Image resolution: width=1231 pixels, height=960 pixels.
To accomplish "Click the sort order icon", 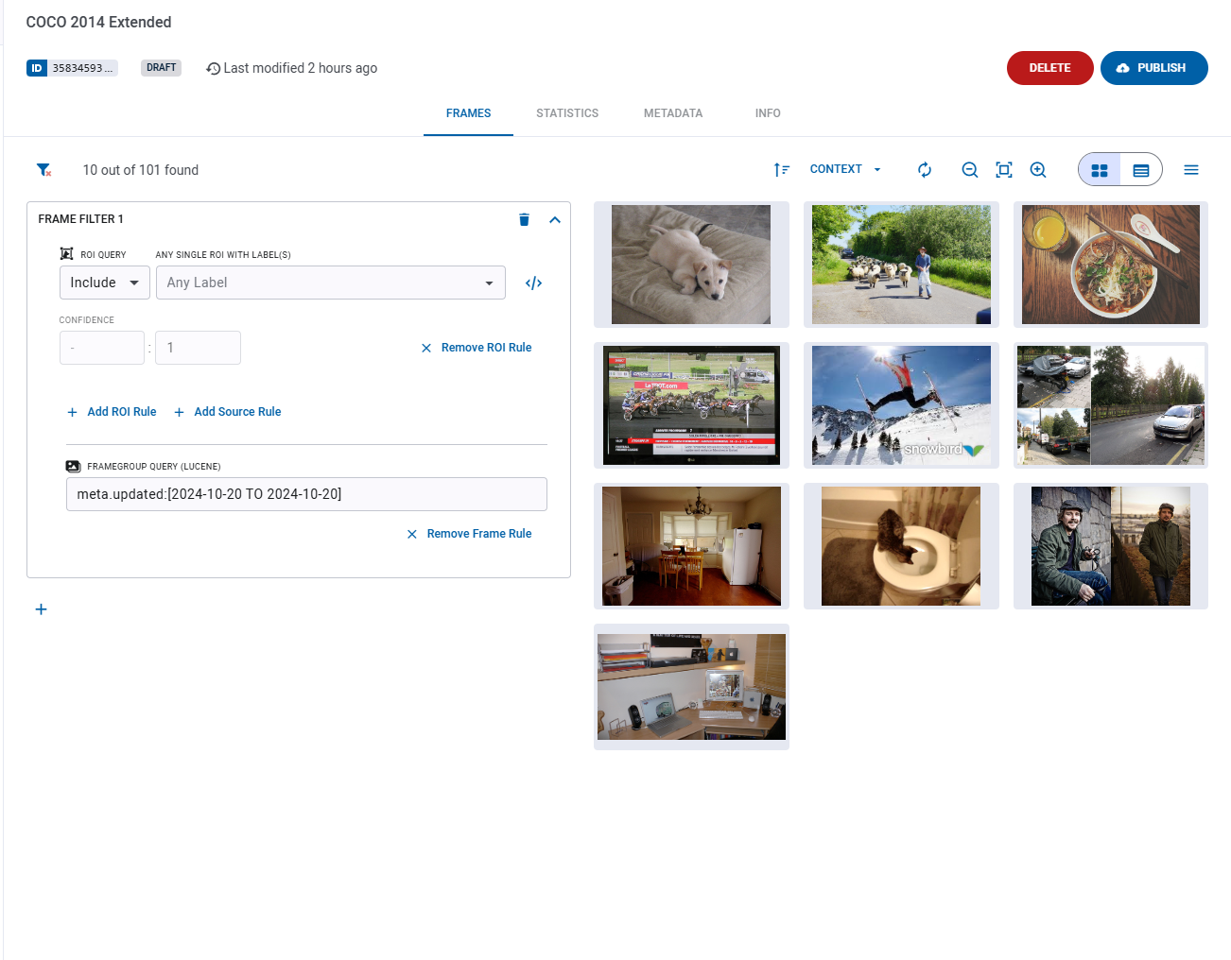I will pyautogui.click(x=781, y=170).
